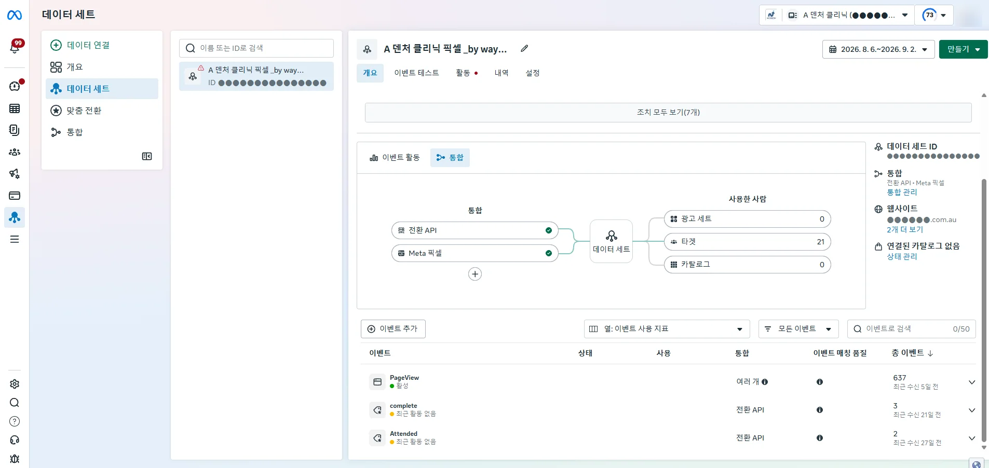Add integration with plus circle
Screen dimensions: 989x468
[475, 274]
